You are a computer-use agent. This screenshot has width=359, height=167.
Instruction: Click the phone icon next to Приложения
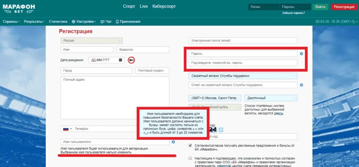tap(117, 22)
